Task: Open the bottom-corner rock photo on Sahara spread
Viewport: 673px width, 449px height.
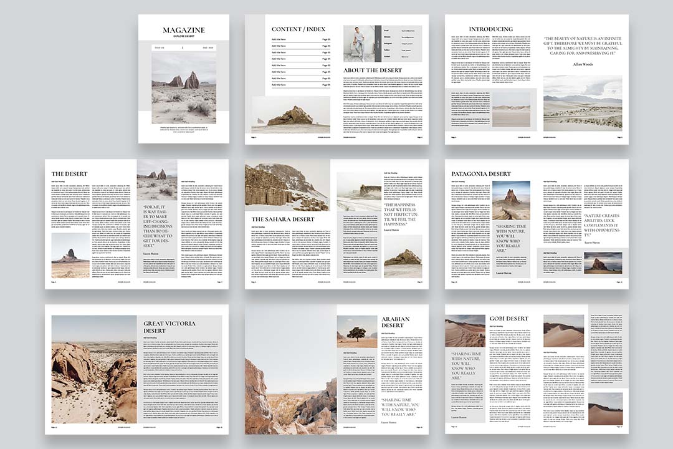Action: [403, 257]
